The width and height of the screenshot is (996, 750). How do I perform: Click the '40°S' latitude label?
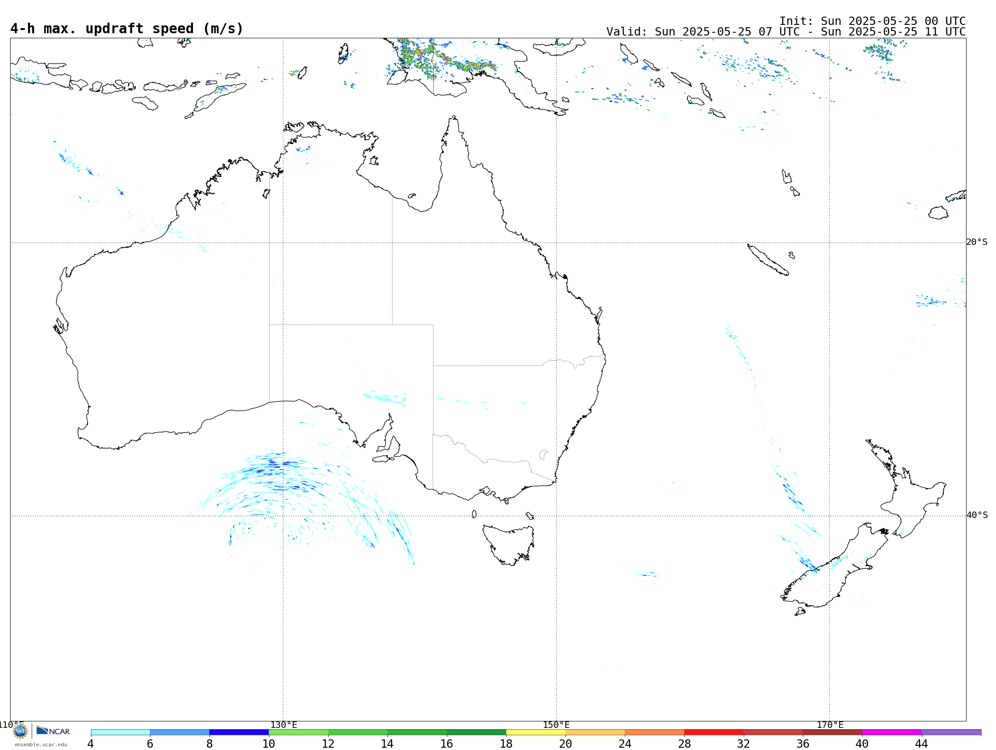977,515
